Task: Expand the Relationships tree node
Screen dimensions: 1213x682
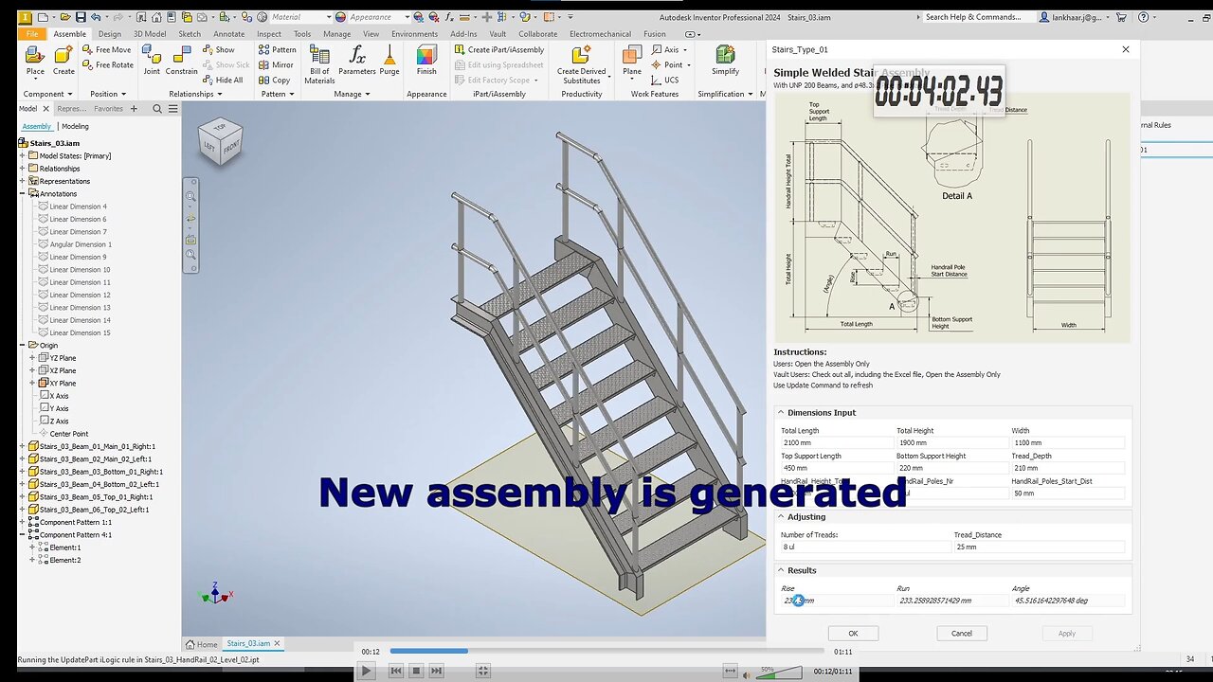Action: 22,169
